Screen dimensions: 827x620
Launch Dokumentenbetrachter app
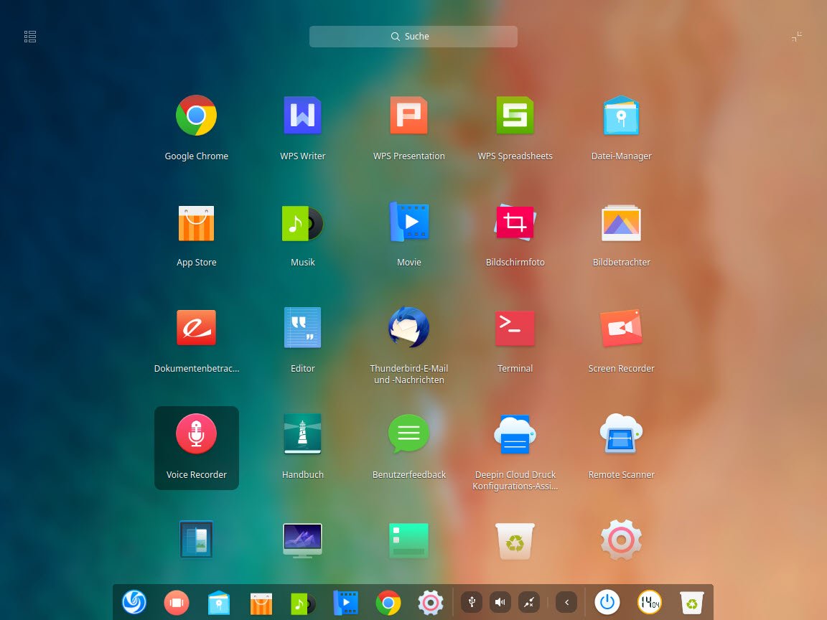(x=196, y=328)
